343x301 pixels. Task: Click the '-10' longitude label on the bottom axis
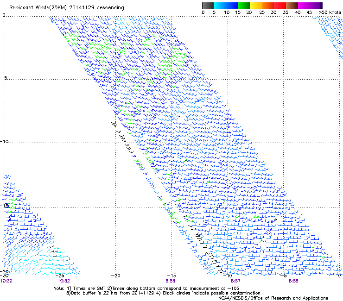coord(228,276)
